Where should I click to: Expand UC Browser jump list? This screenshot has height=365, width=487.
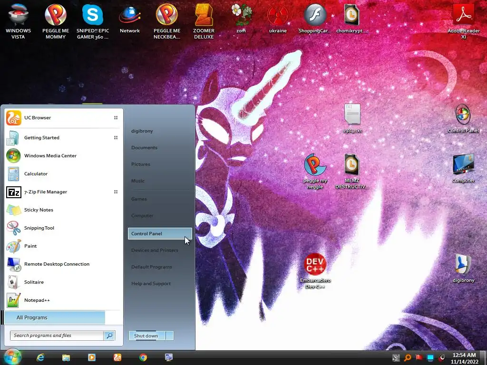tap(116, 118)
